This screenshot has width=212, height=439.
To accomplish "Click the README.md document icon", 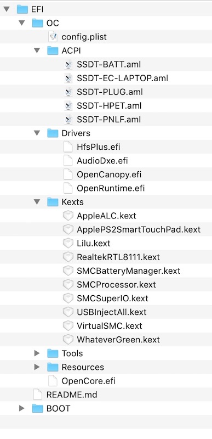I will click(x=37, y=395).
